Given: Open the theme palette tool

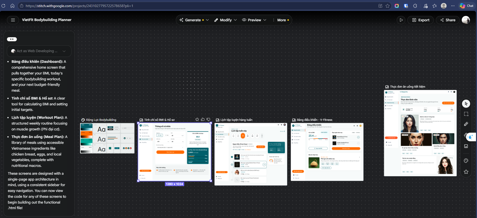Looking at the screenshot, I should pos(466,161).
